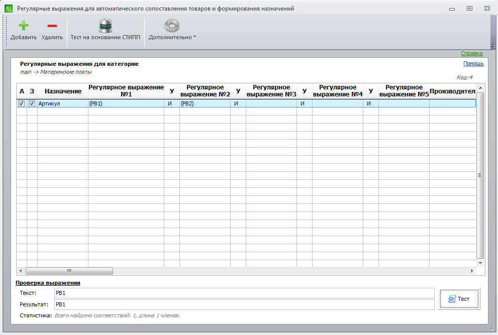Click the A column header

click(x=22, y=91)
